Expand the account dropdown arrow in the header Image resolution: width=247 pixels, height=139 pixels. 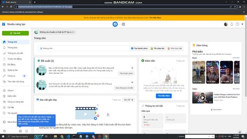click(x=242, y=24)
